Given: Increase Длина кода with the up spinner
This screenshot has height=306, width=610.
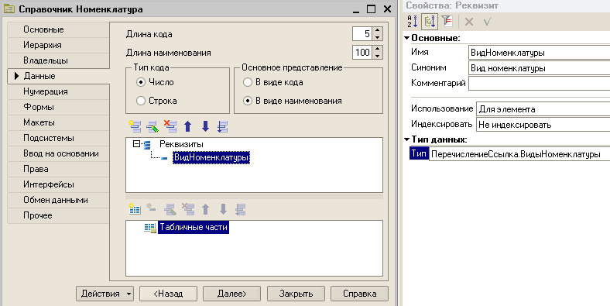Looking at the screenshot, I should (x=377, y=30).
